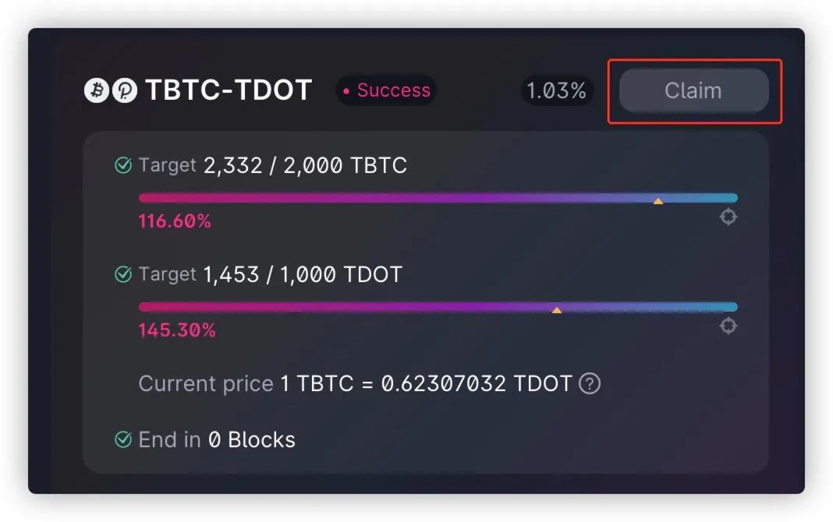Viewport: 833px width, 522px height.
Task: Click the green check next to TBTC target
Action: tap(122, 165)
